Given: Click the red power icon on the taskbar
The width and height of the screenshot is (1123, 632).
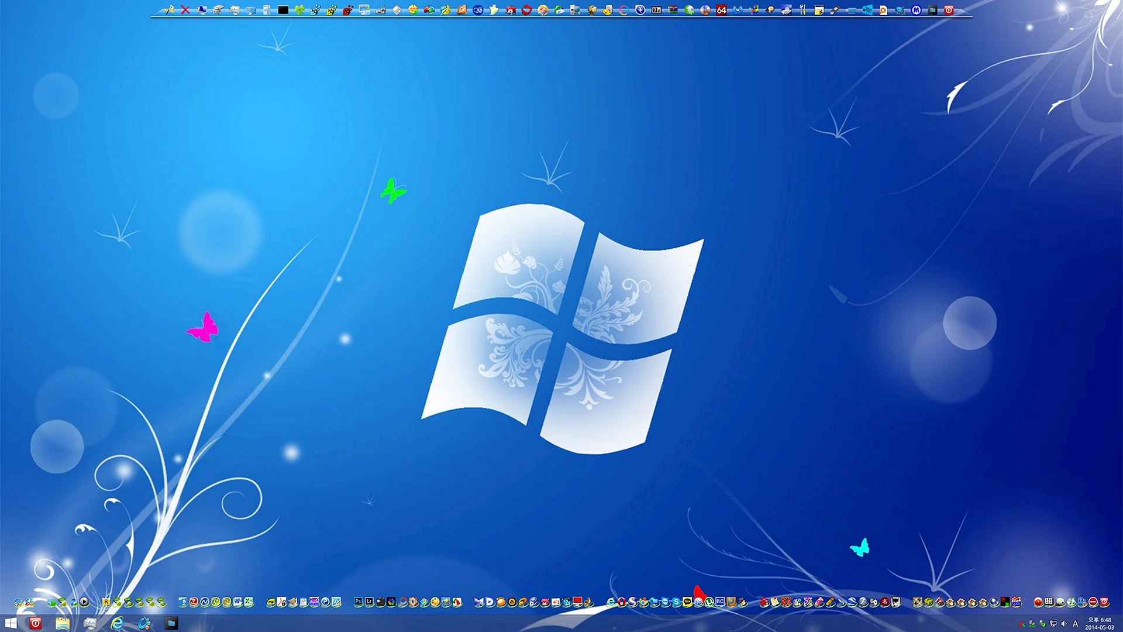Looking at the screenshot, I should point(35,623).
